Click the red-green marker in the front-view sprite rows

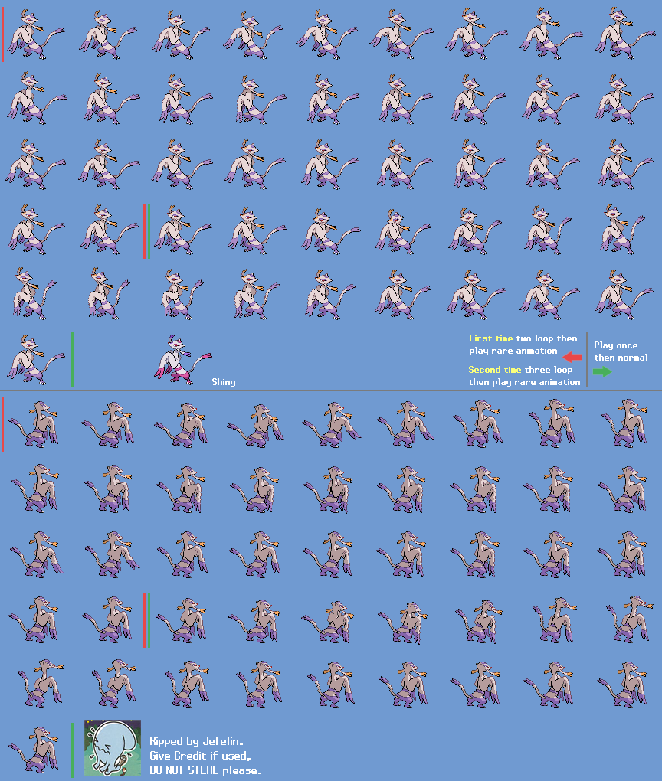[x=145, y=231]
